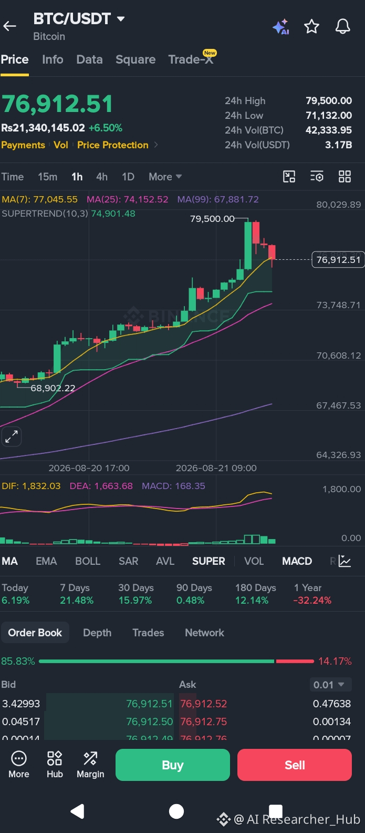
Task: Toggle the EMA indicator
Action: tap(46, 561)
